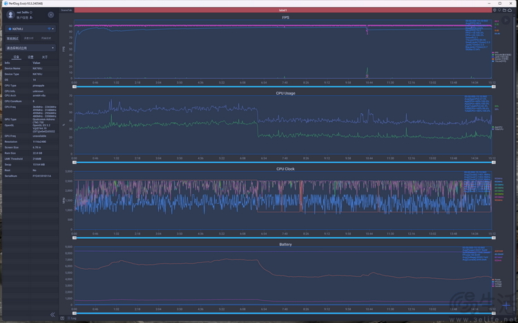
Task: Click the WiFi connection icon in device selector
Action: 49,29
